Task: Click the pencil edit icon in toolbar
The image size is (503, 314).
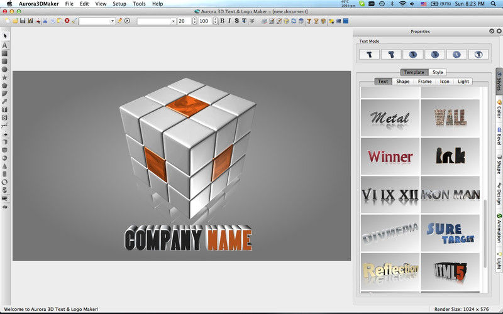Action: click(119, 21)
